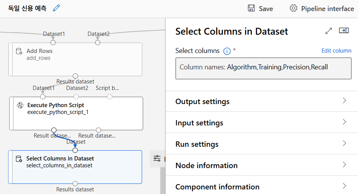
Task: Click the Execute Python Script node icon
Action: pos(20,105)
